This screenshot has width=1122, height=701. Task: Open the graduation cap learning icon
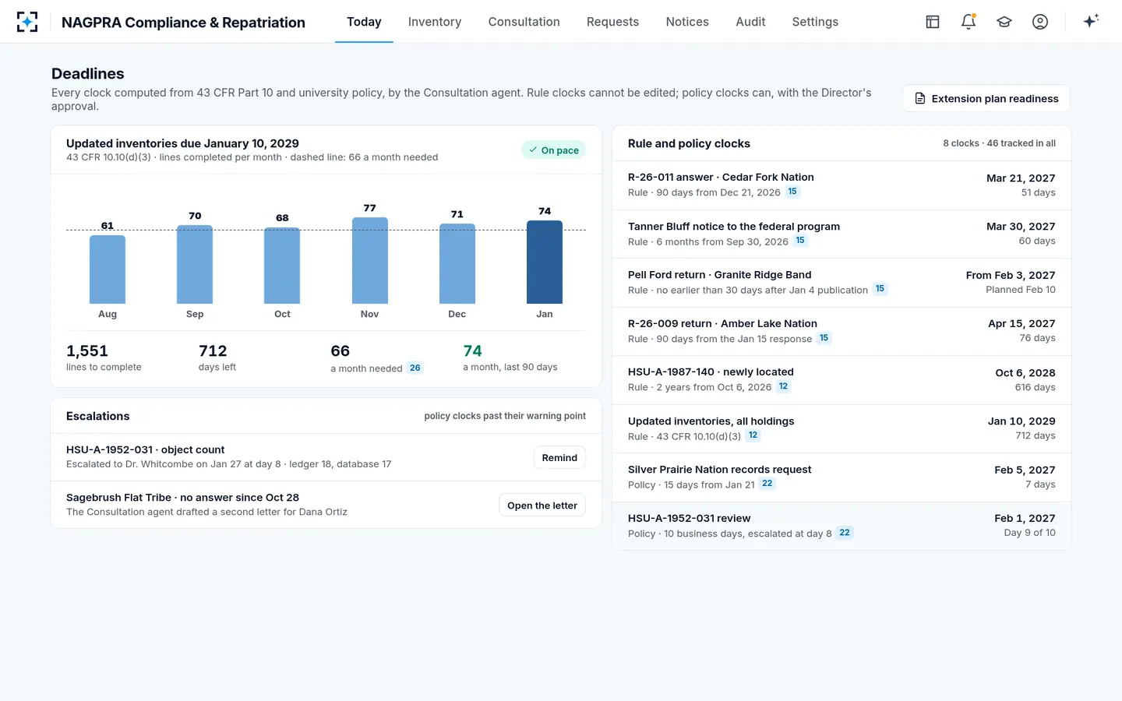(x=1004, y=22)
